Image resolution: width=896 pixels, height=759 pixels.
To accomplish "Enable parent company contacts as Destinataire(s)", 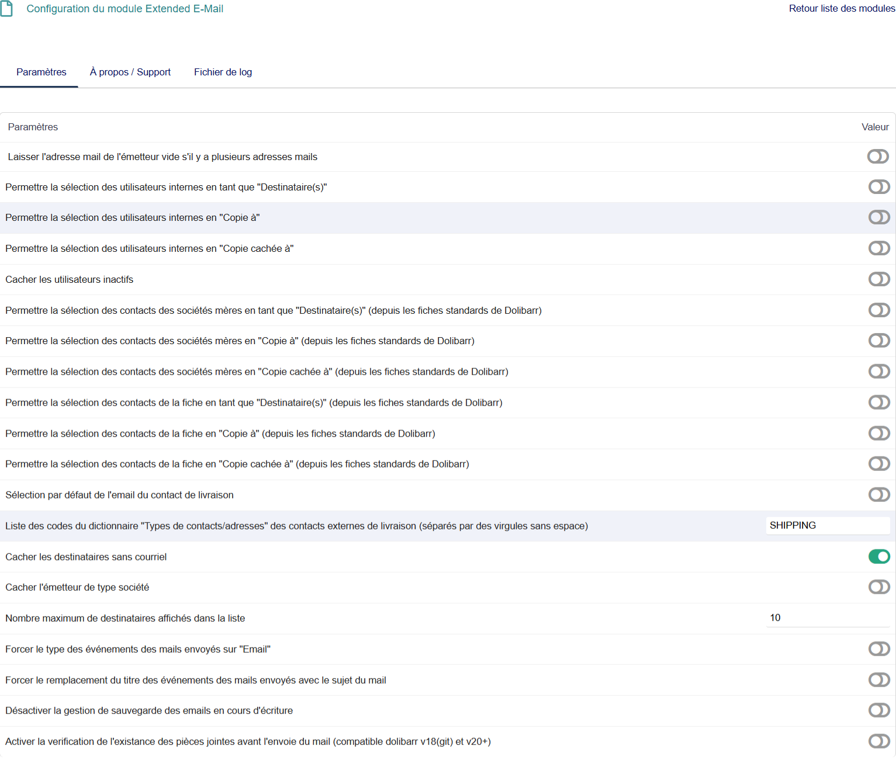I will coord(878,310).
